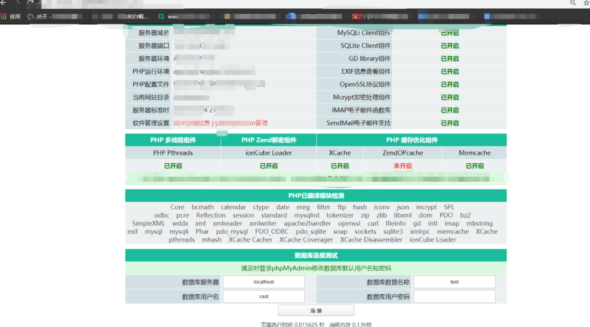Open the 应用 apps grid shortcut
Image resolution: width=590 pixels, height=327 pixels.
click(10, 16)
